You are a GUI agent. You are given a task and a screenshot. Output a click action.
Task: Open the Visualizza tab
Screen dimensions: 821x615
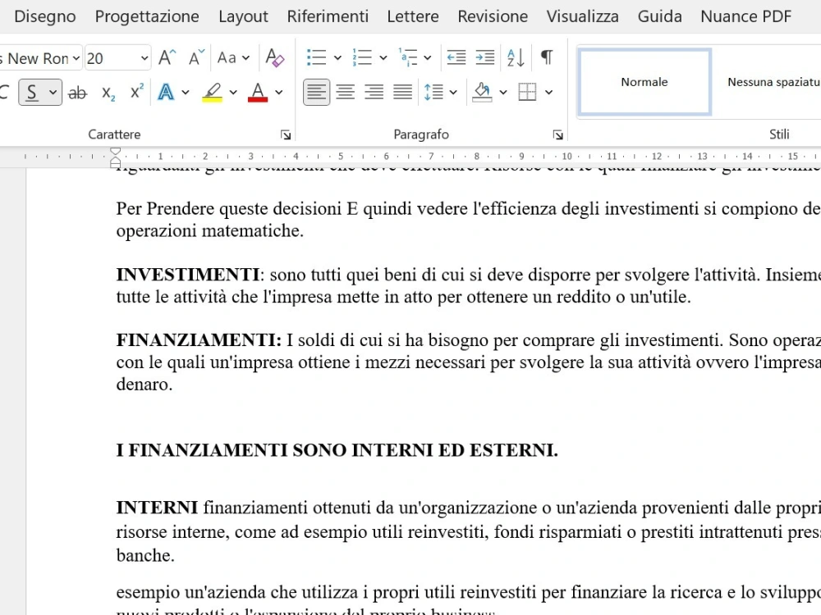(x=583, y=16)
